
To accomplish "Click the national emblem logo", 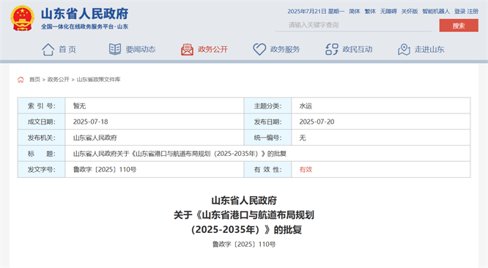I will point(22,18).
